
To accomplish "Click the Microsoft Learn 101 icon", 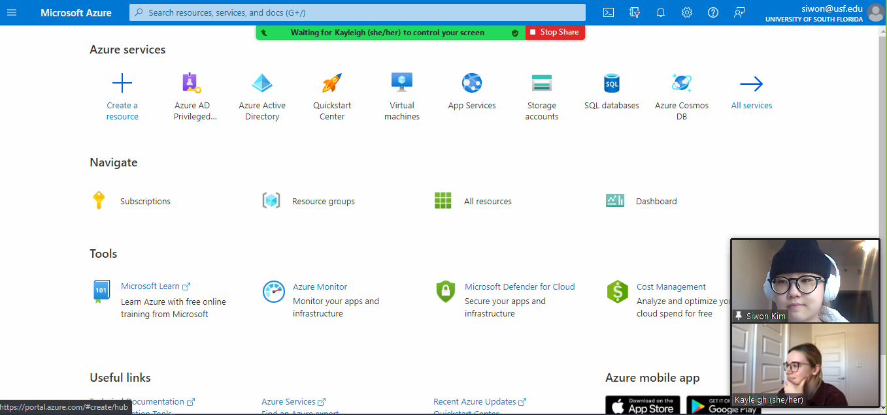I will click(x=101, y=291).
